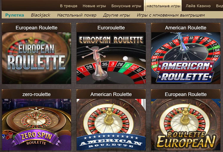This screenshot has width=223, height=152.
Task: Select the настольные игры tab
Action: pyautogui.click(x=164, y=6)
